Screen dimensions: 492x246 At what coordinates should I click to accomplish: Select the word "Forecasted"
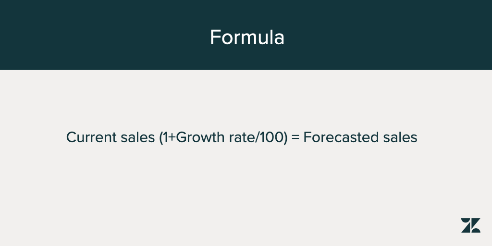pyautogui.click(x=339, y=137)
